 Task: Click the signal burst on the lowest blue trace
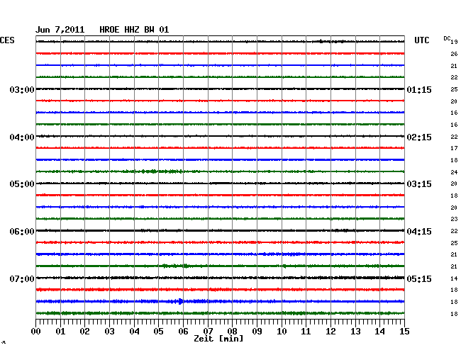tap(180, 301)
